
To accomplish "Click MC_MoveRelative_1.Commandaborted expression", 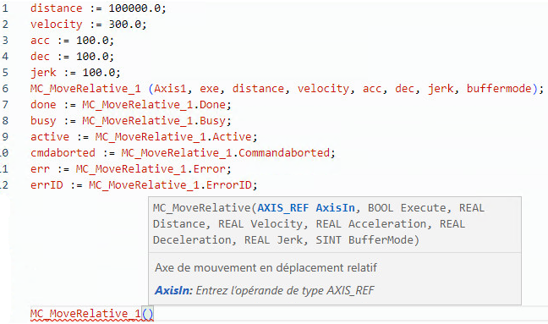I will click(x=226, y=153).
